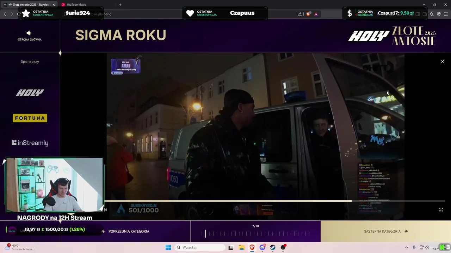Image resolution: width=451 pixels, height=253 pixels.
Task: Open a new browser tab
Action: pyautogui.click(x=120, y=5)
